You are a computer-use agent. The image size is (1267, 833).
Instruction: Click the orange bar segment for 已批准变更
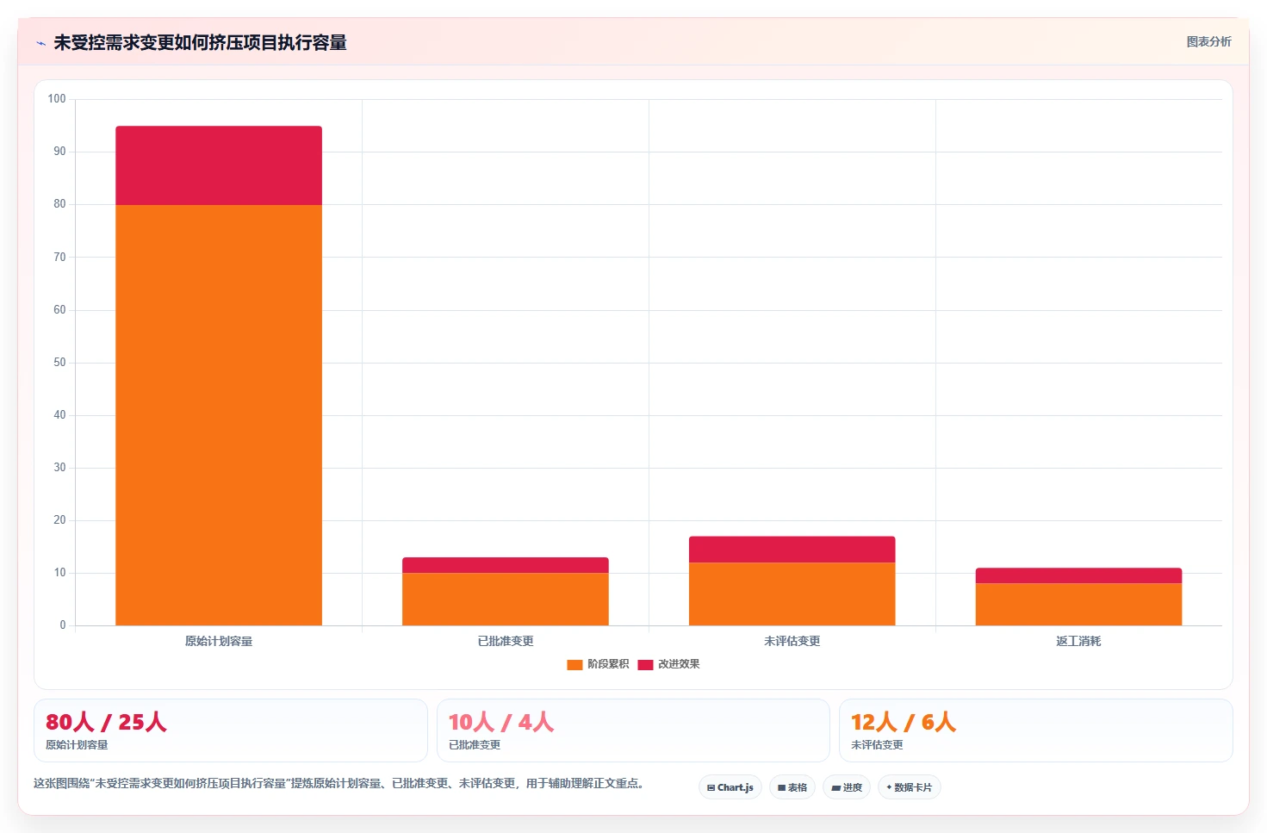pyautogui.click(x=506, y=599)
